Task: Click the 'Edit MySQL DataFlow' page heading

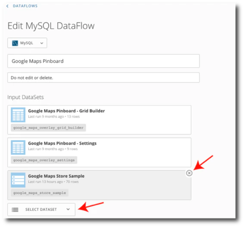Action: (51, 26)
